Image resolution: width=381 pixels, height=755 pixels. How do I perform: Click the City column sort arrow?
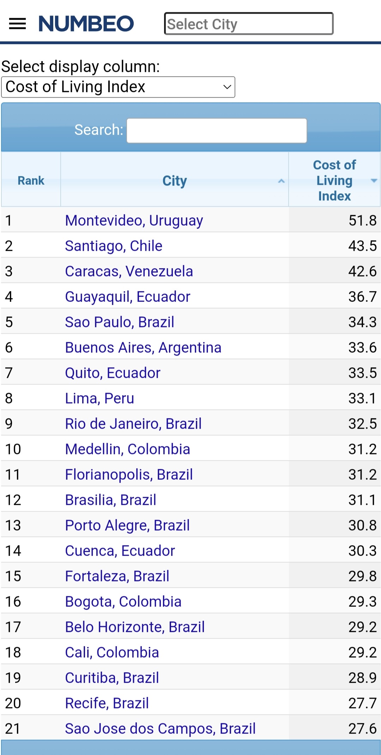(281, 181)
